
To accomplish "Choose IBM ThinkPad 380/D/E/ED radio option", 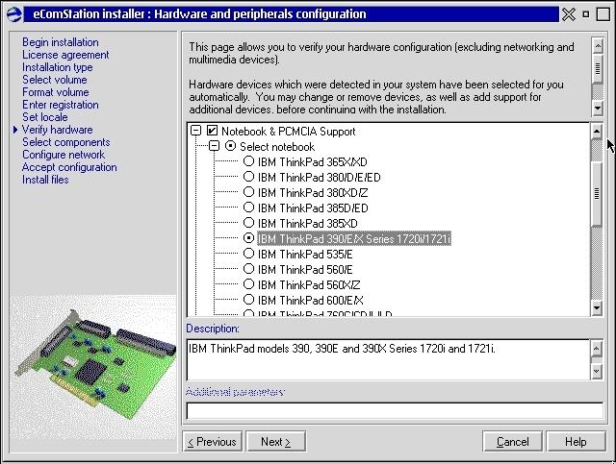I will tap(248, 177).
